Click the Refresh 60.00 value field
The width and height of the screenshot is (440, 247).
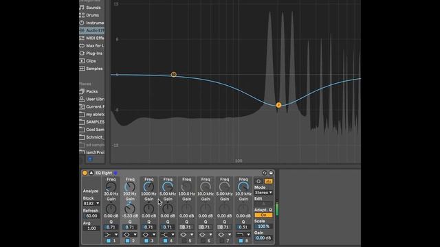91,216
